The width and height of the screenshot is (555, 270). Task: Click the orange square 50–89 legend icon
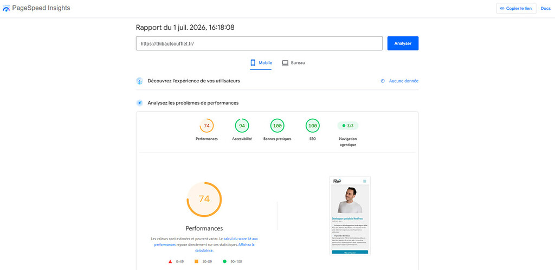click(x=196, y=261)
